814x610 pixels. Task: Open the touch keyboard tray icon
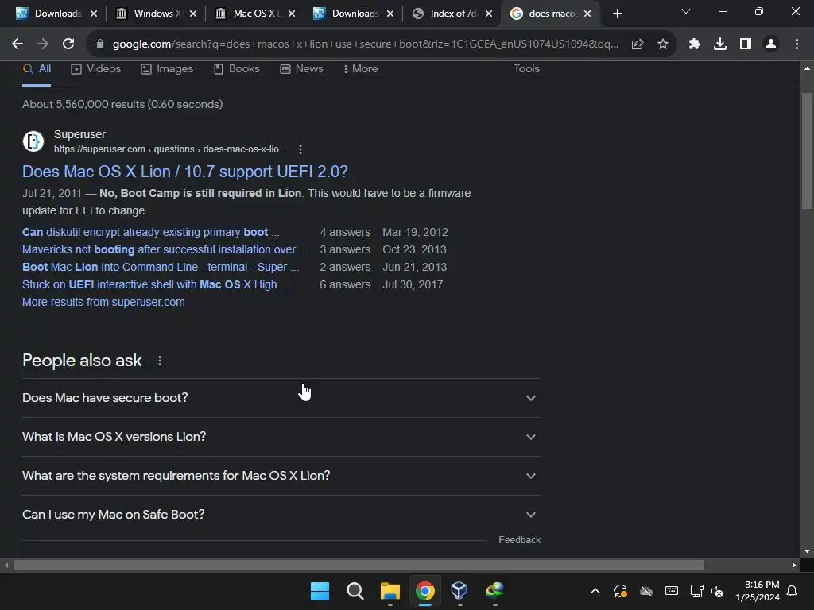(x=671, y=591)
